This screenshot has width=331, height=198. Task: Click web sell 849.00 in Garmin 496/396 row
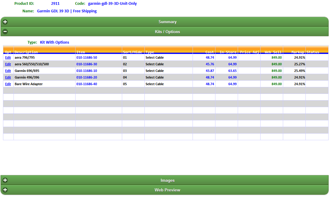tap(277, 77)
